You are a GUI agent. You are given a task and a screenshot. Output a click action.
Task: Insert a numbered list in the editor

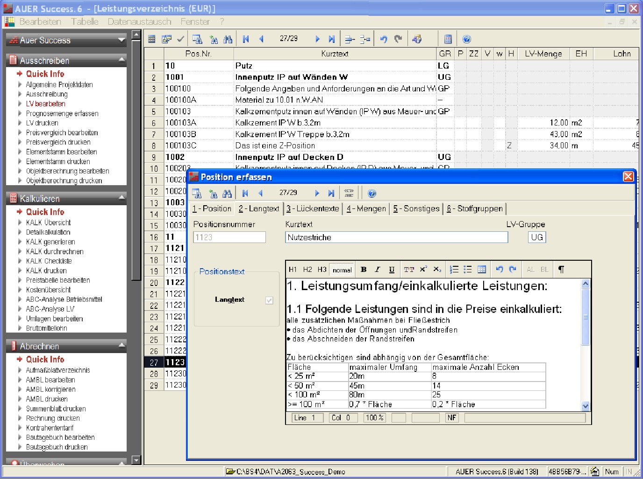(x=454, y=270)
